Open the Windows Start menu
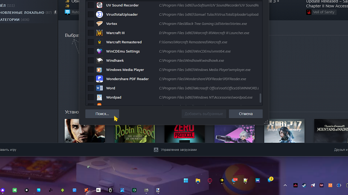The image size is (348, 195). point(186,181)
